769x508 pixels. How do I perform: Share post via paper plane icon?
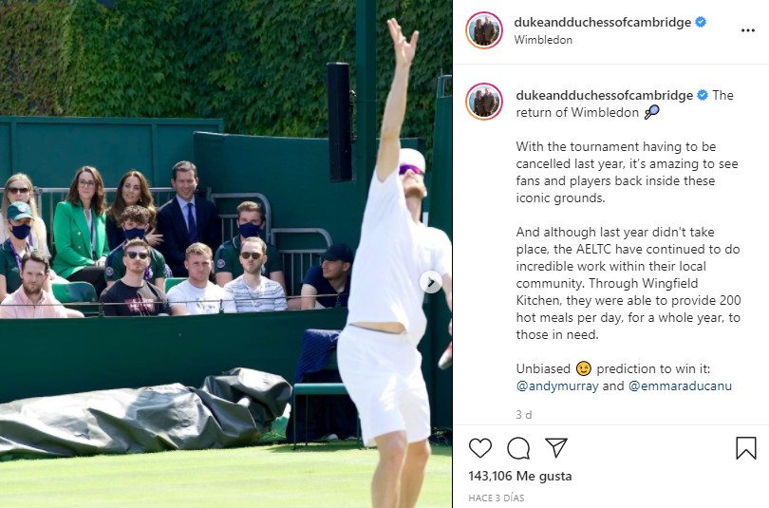(x=556, y=447)
